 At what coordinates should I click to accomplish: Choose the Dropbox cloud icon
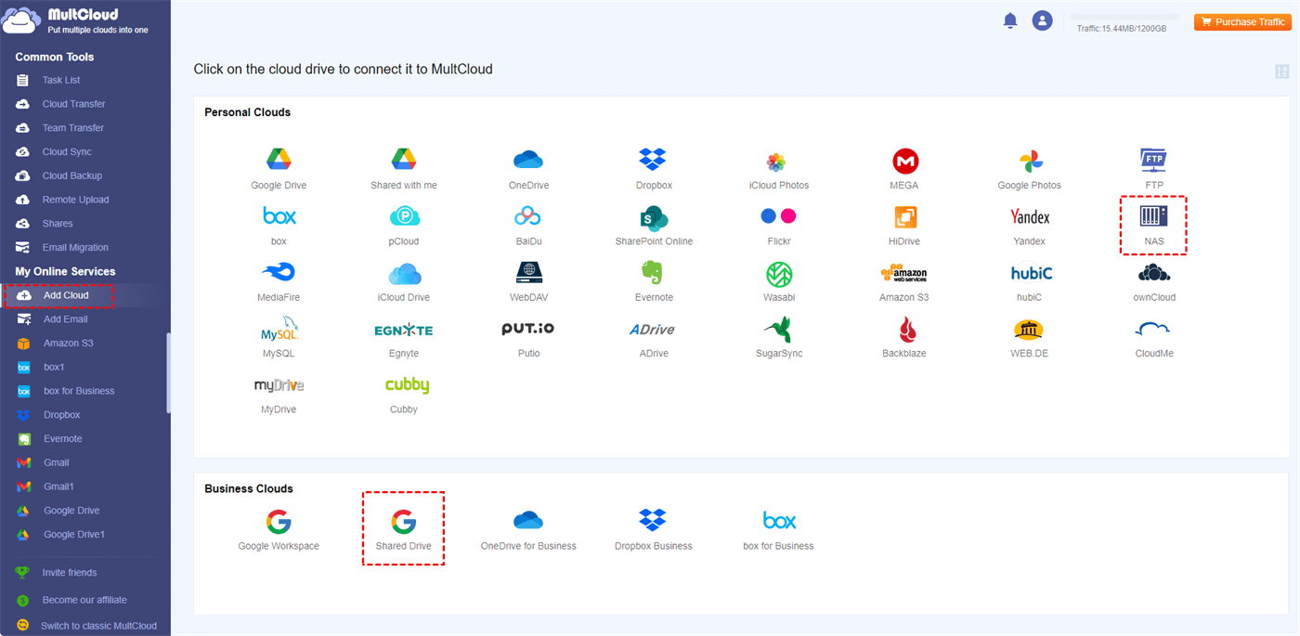click(653, 160)
